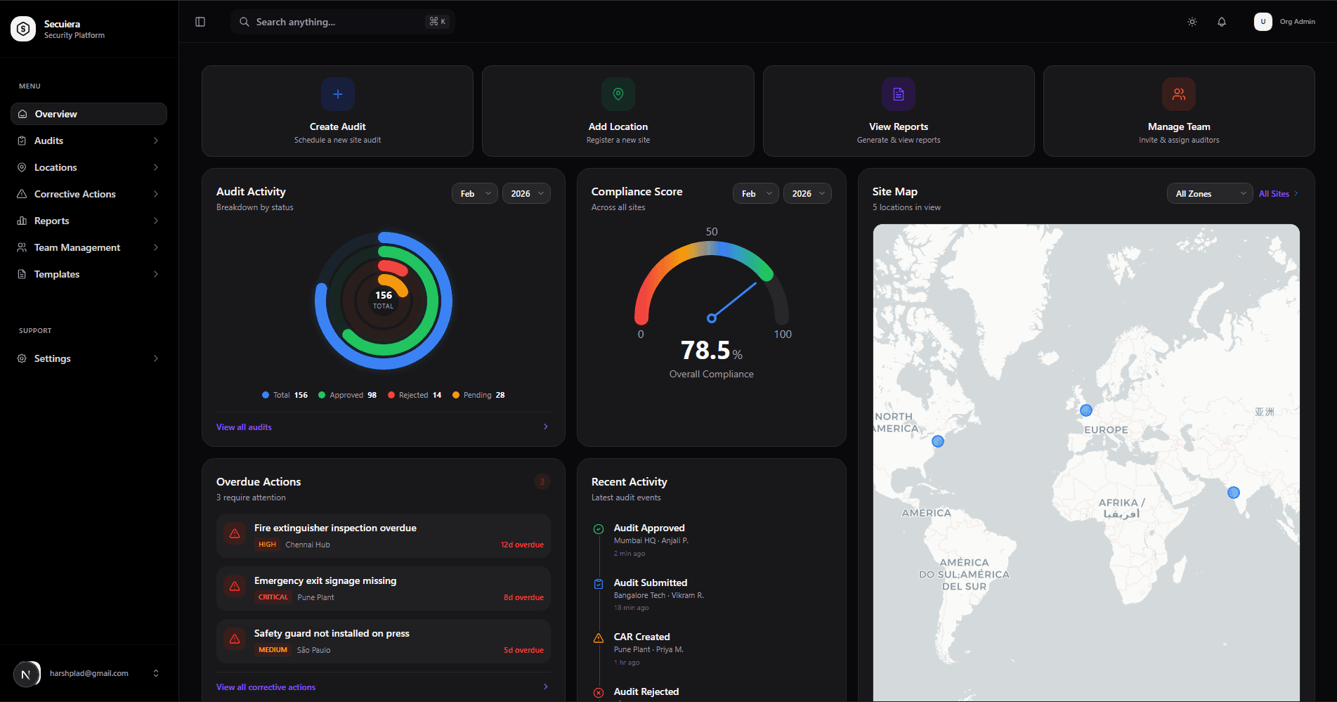
Task: Click the Team Management people icon
Action: pos(22,247)
